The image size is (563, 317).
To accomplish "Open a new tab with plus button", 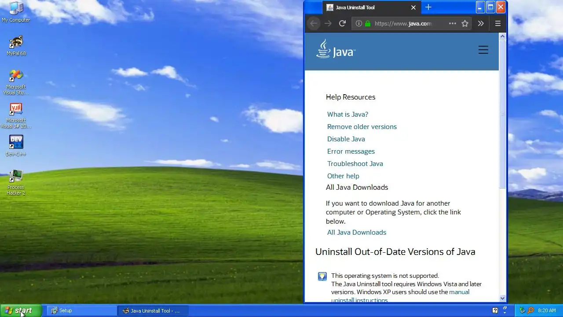I will pos(428,7).
